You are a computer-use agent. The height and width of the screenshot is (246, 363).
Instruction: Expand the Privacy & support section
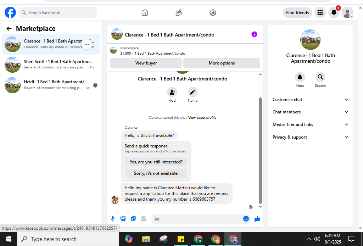pos(310,137)
